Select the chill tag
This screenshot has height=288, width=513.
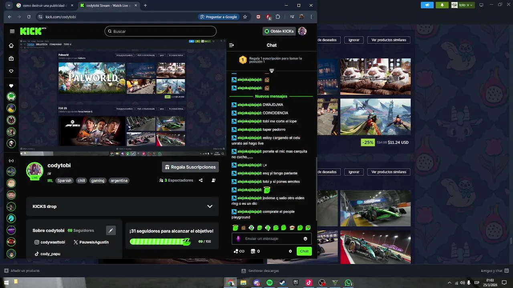(81, 181)
